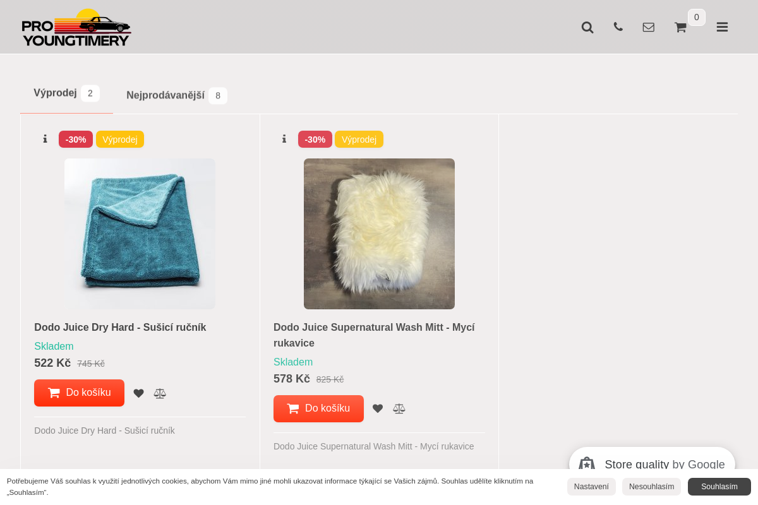Open cookie Nastavení settings
The height and width of the screenshot is (505, 758).
click(x=591, y=487)
